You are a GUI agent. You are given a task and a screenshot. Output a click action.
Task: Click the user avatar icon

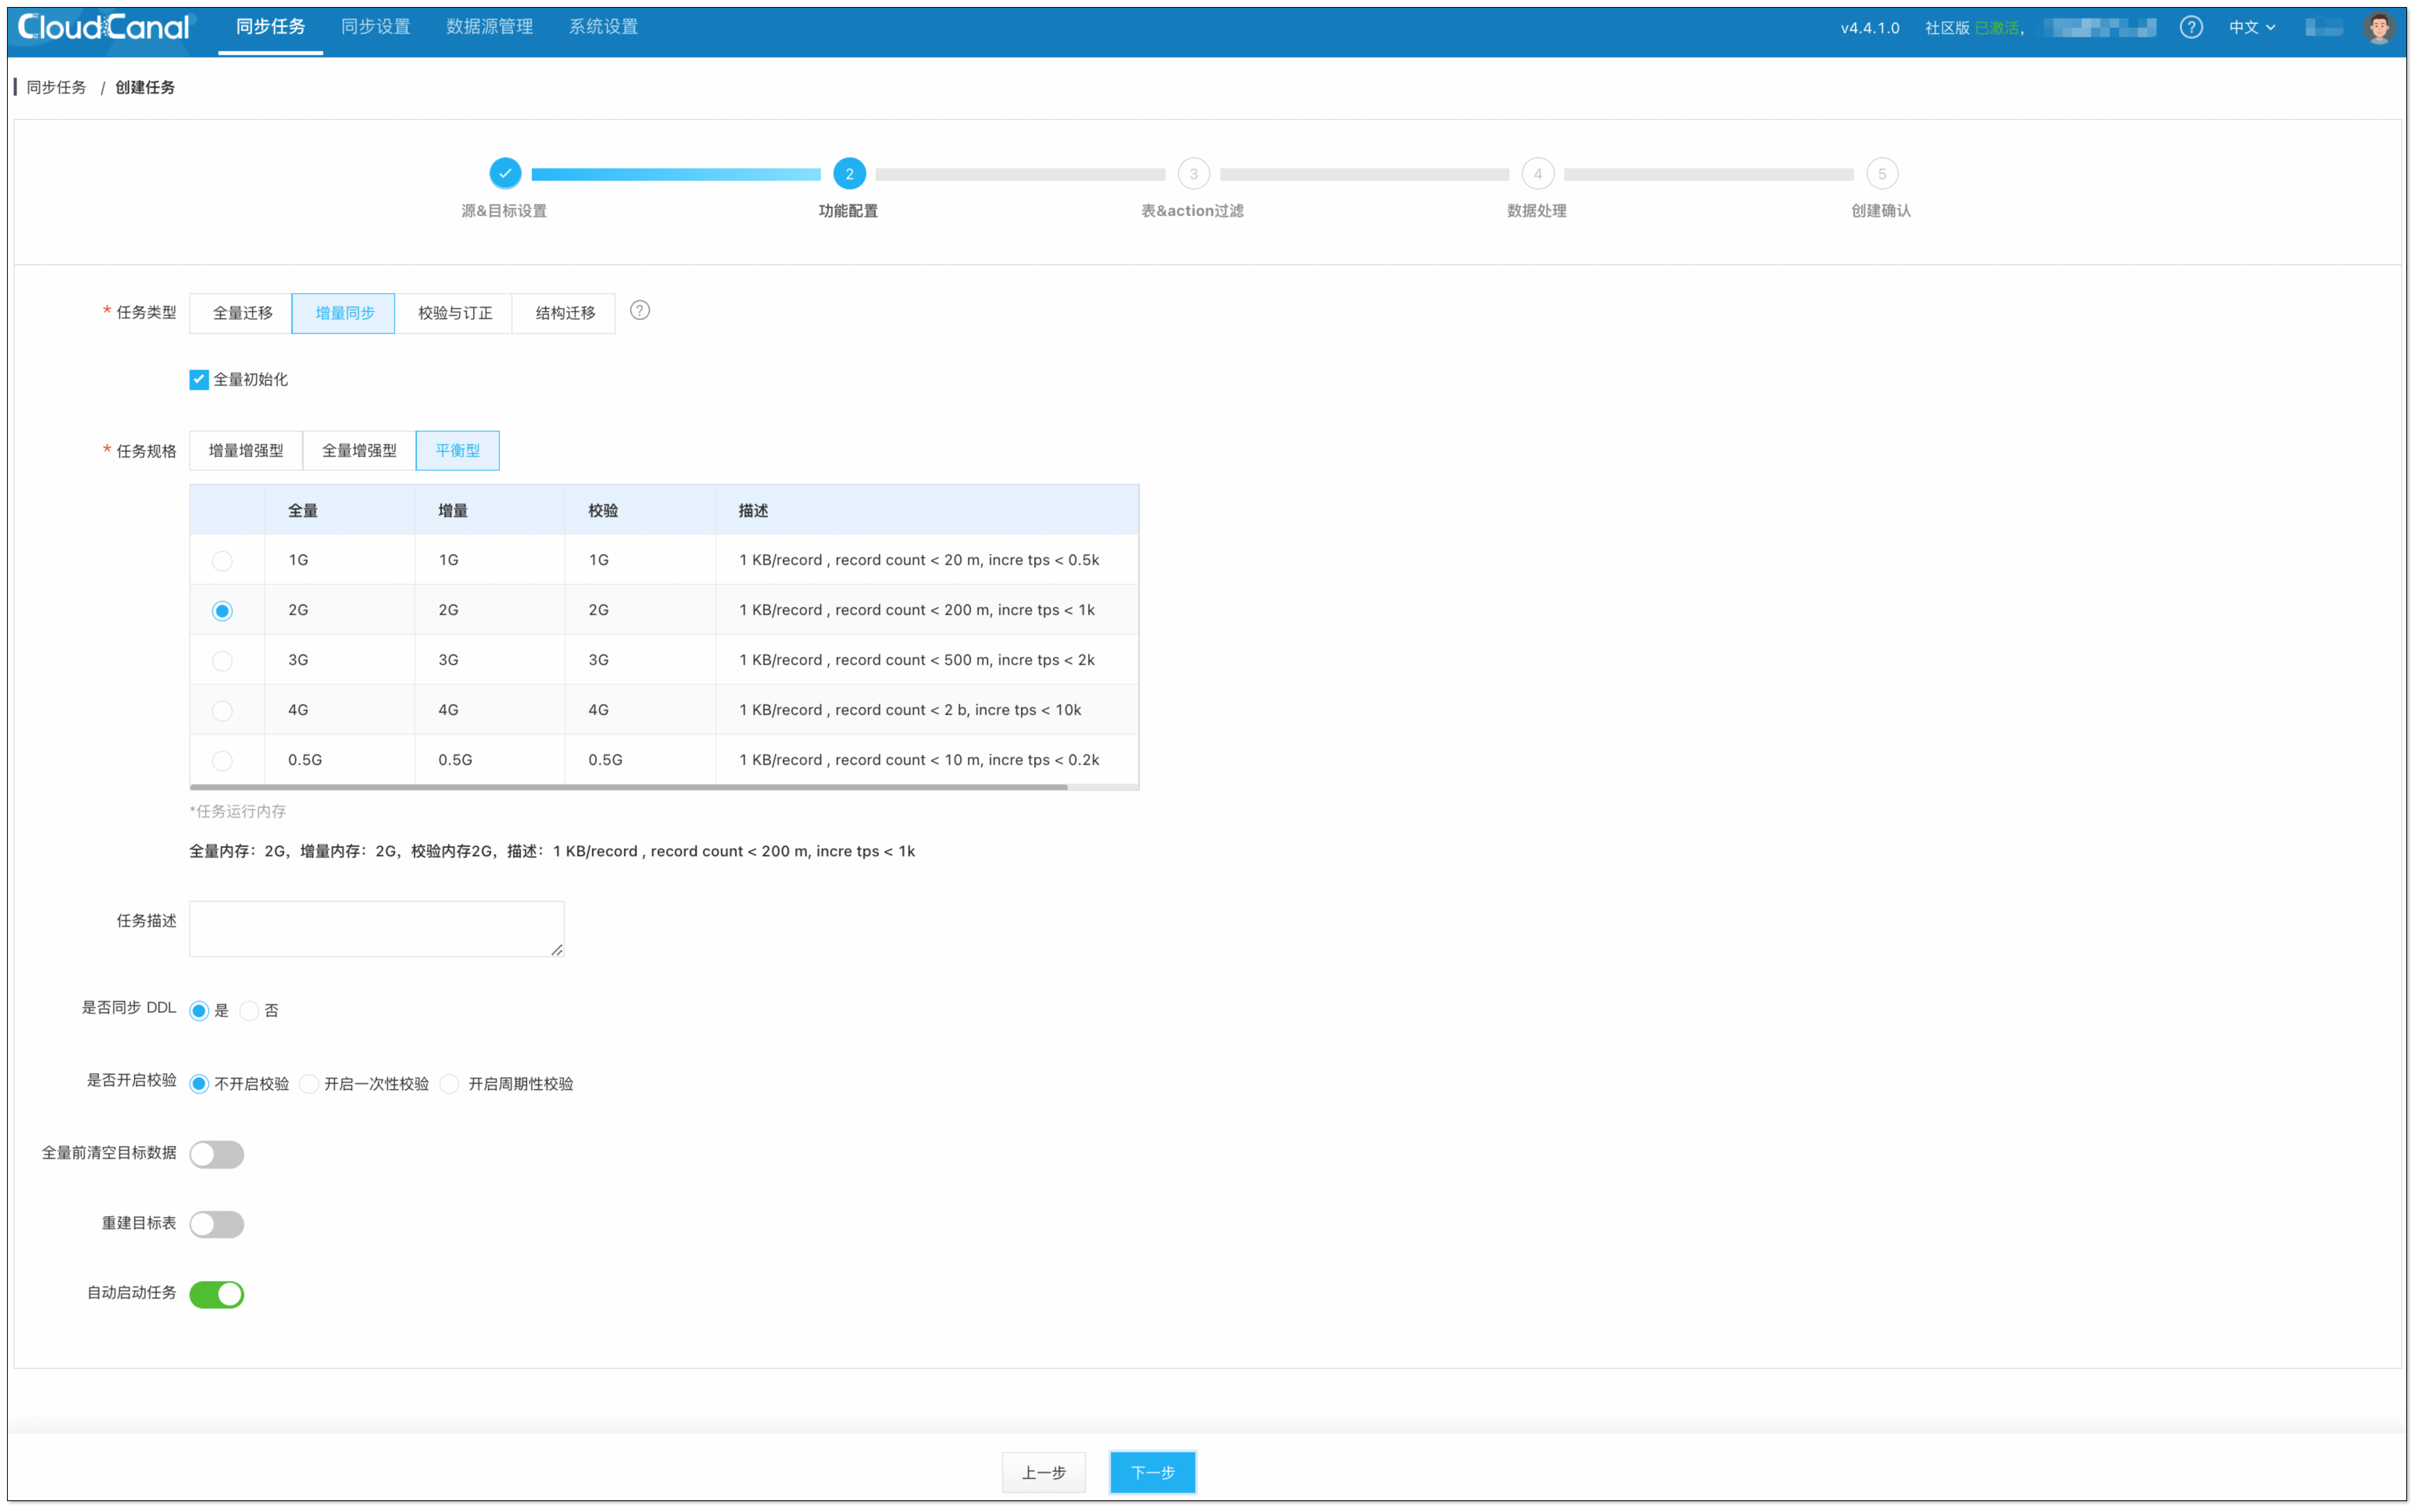[2378, 27]
